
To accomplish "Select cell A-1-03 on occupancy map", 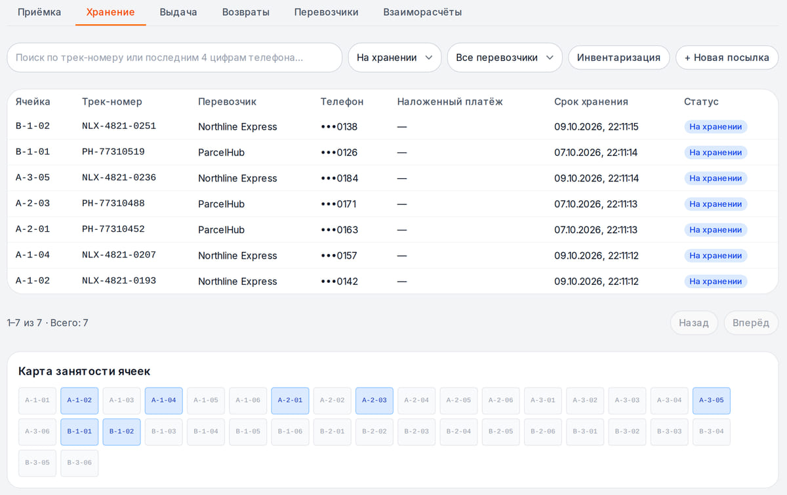I will [121, 401].
